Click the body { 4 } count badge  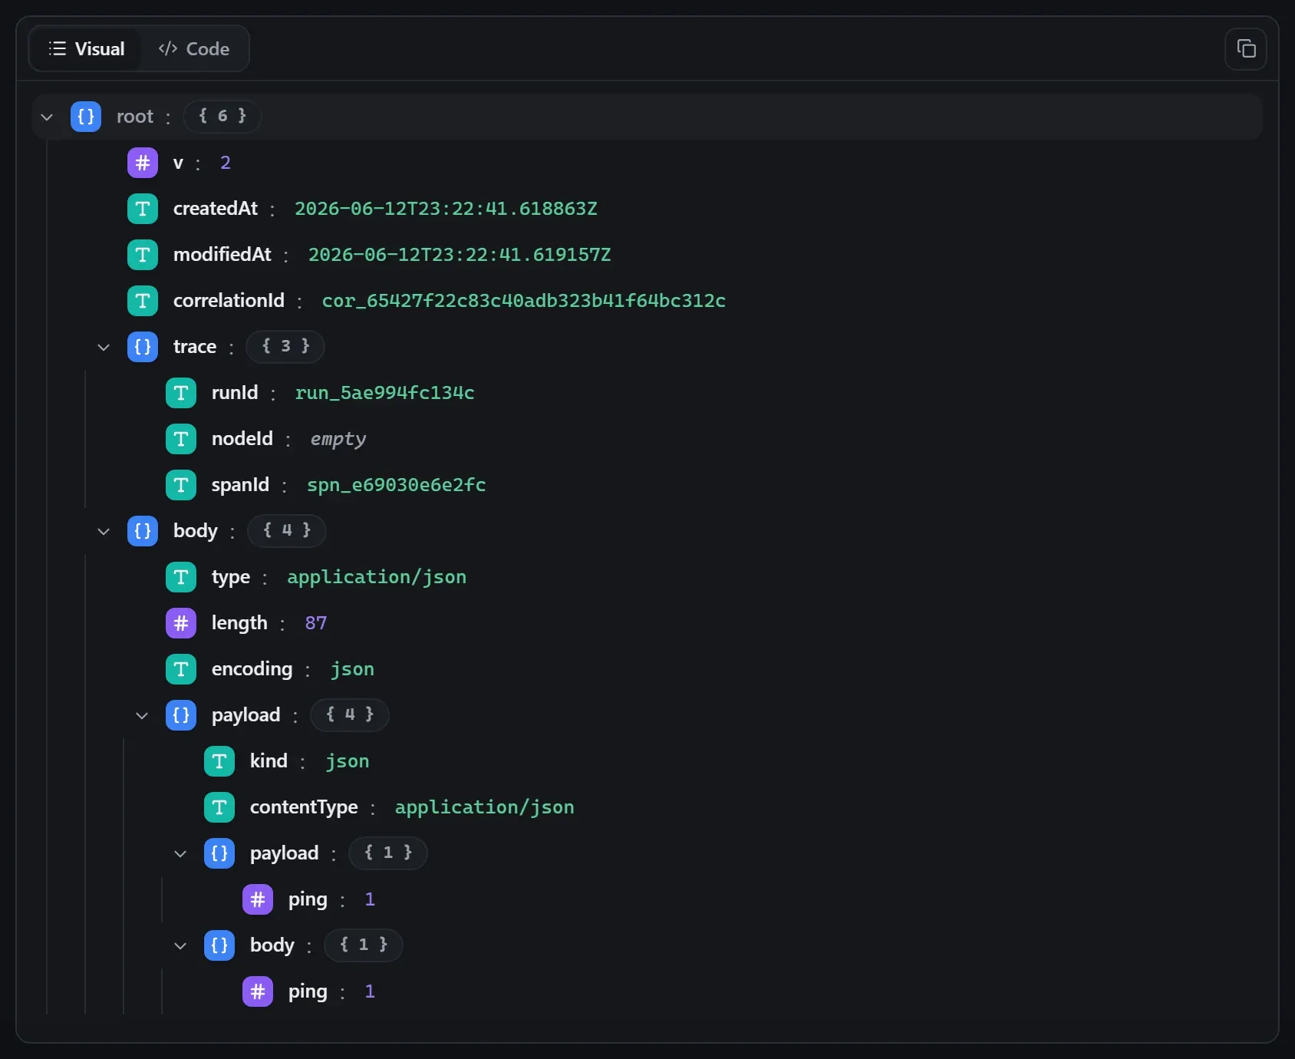pyautogui.click(x=287, y=530)
